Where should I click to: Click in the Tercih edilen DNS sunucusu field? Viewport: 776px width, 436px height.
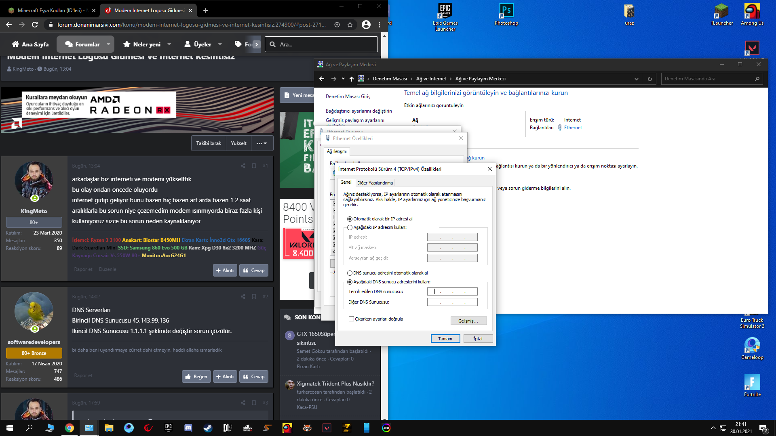click(x=452, y=291)
